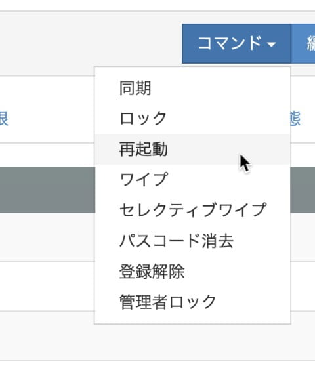Select the highlighted 再起動 menu entry
This screenshot has height=370, width=315.
[192, 150]
